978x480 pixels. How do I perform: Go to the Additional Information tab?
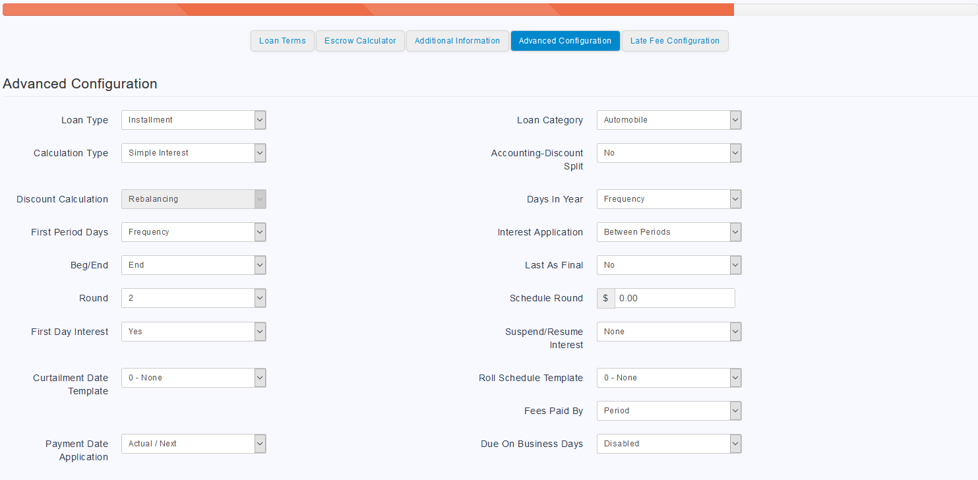[x=457, y=41]
